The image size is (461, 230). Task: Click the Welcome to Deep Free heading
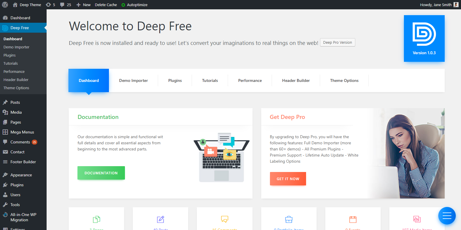click(130, 26)
